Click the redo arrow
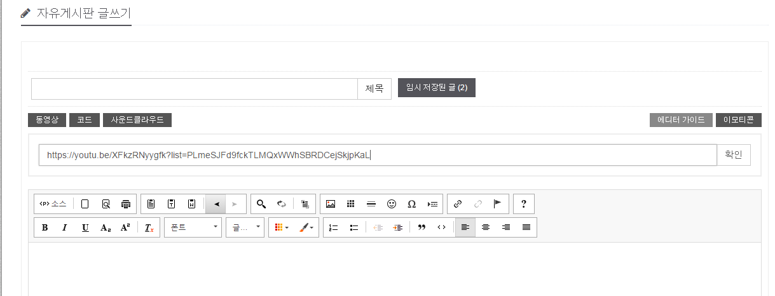 pyautogui.click(x=235, y=204)
